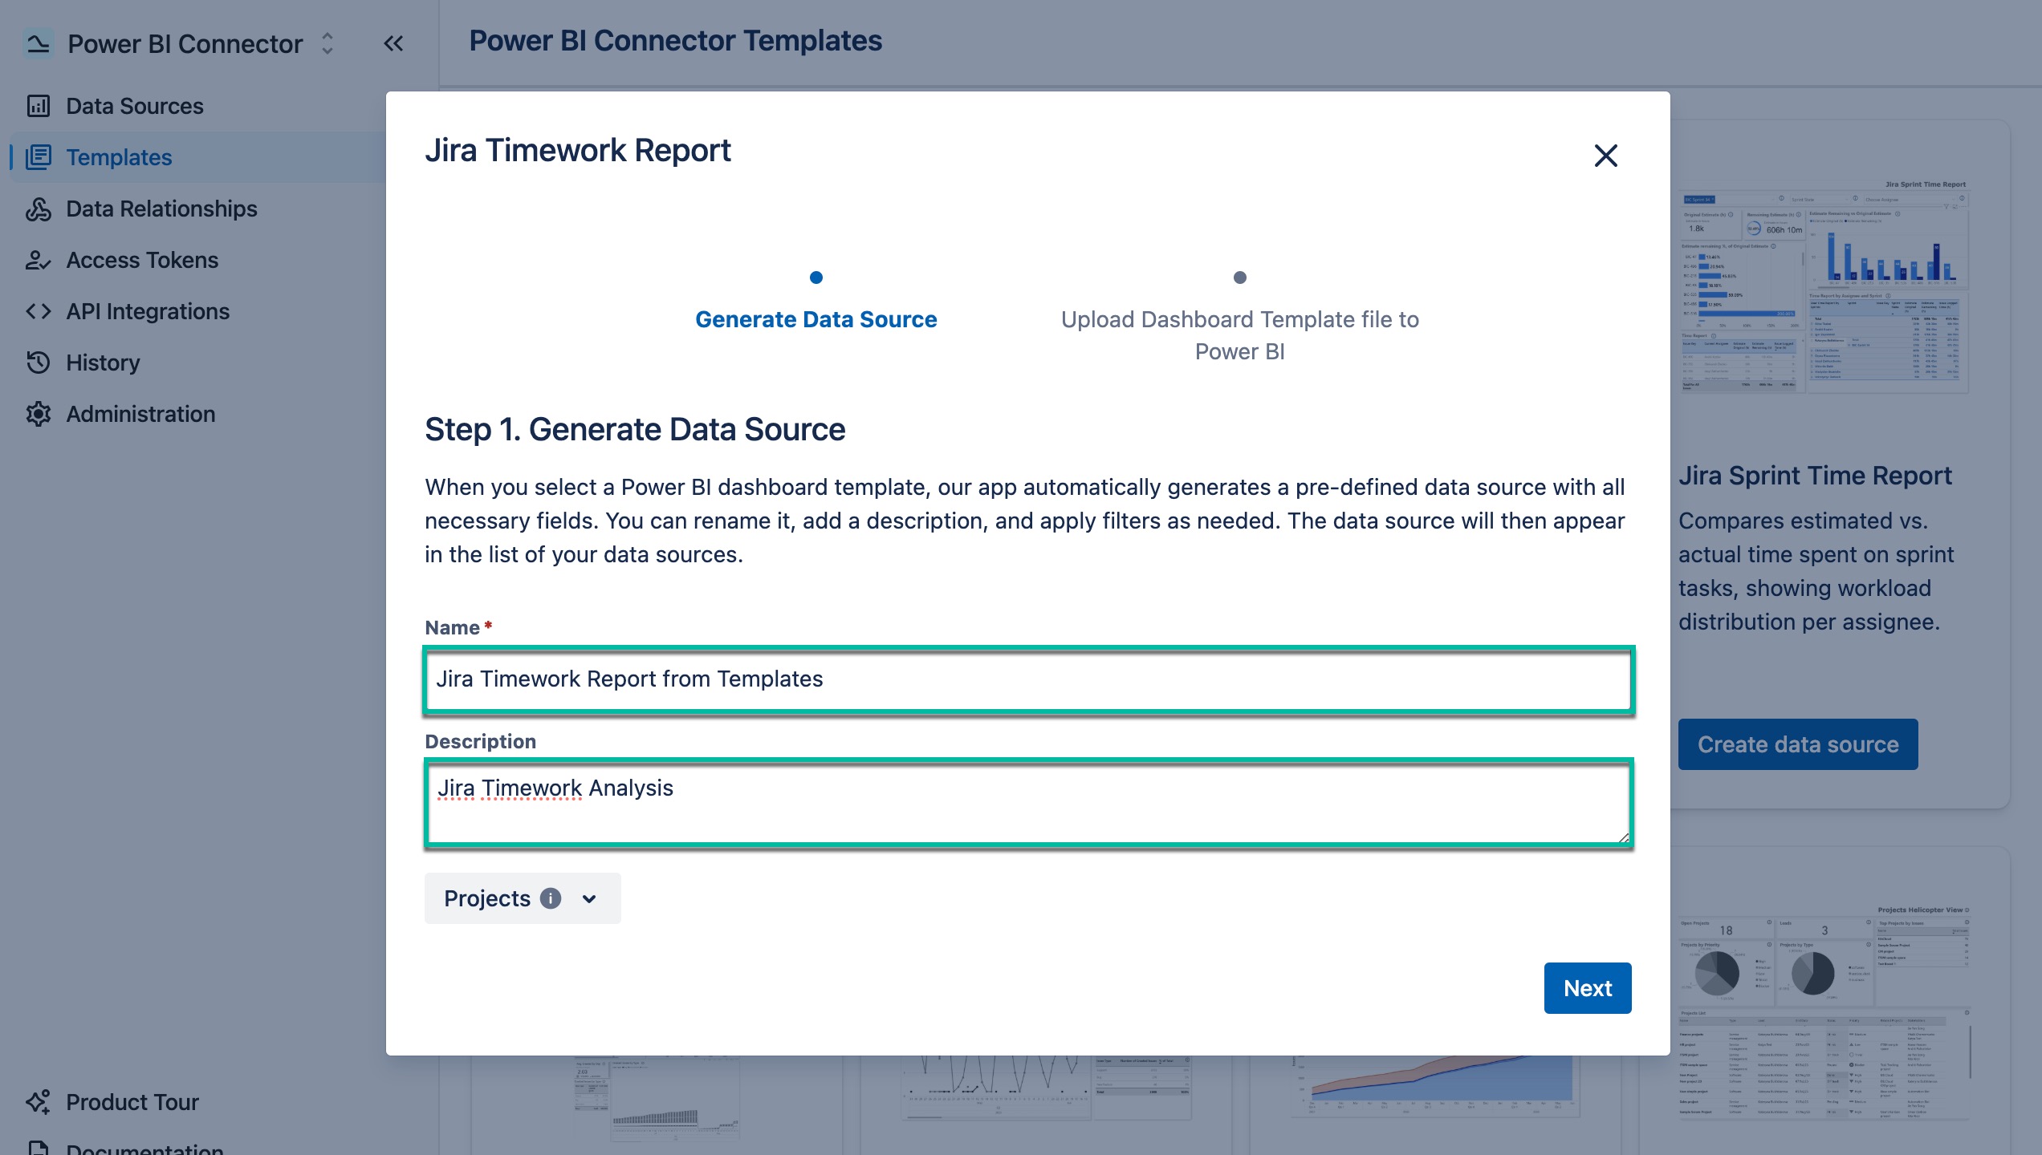Select the Access Tokens person icon
Image resolution: width=2042 pixels, height=1155 pixels.
39,260
